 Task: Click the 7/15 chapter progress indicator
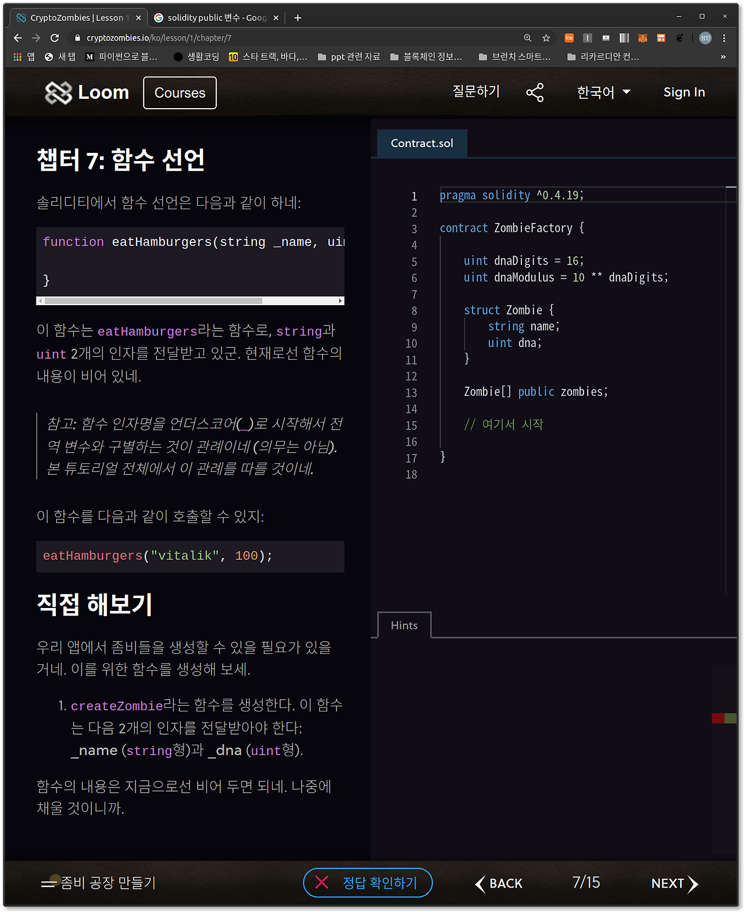(586, 882)
